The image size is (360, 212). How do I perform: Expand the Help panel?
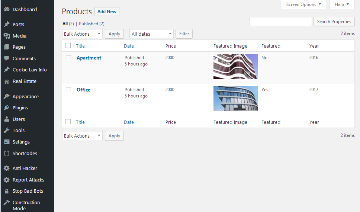coord(342,4)
